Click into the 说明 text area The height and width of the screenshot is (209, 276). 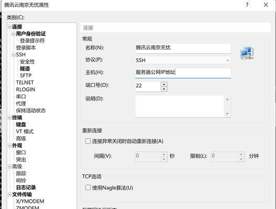[180, 106]
